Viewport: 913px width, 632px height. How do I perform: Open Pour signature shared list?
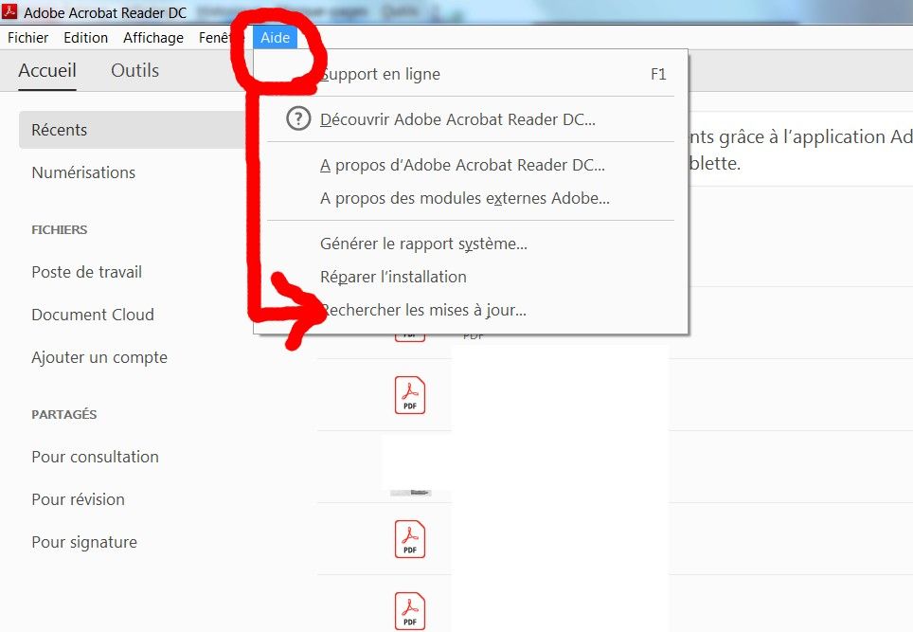(84, 542)
